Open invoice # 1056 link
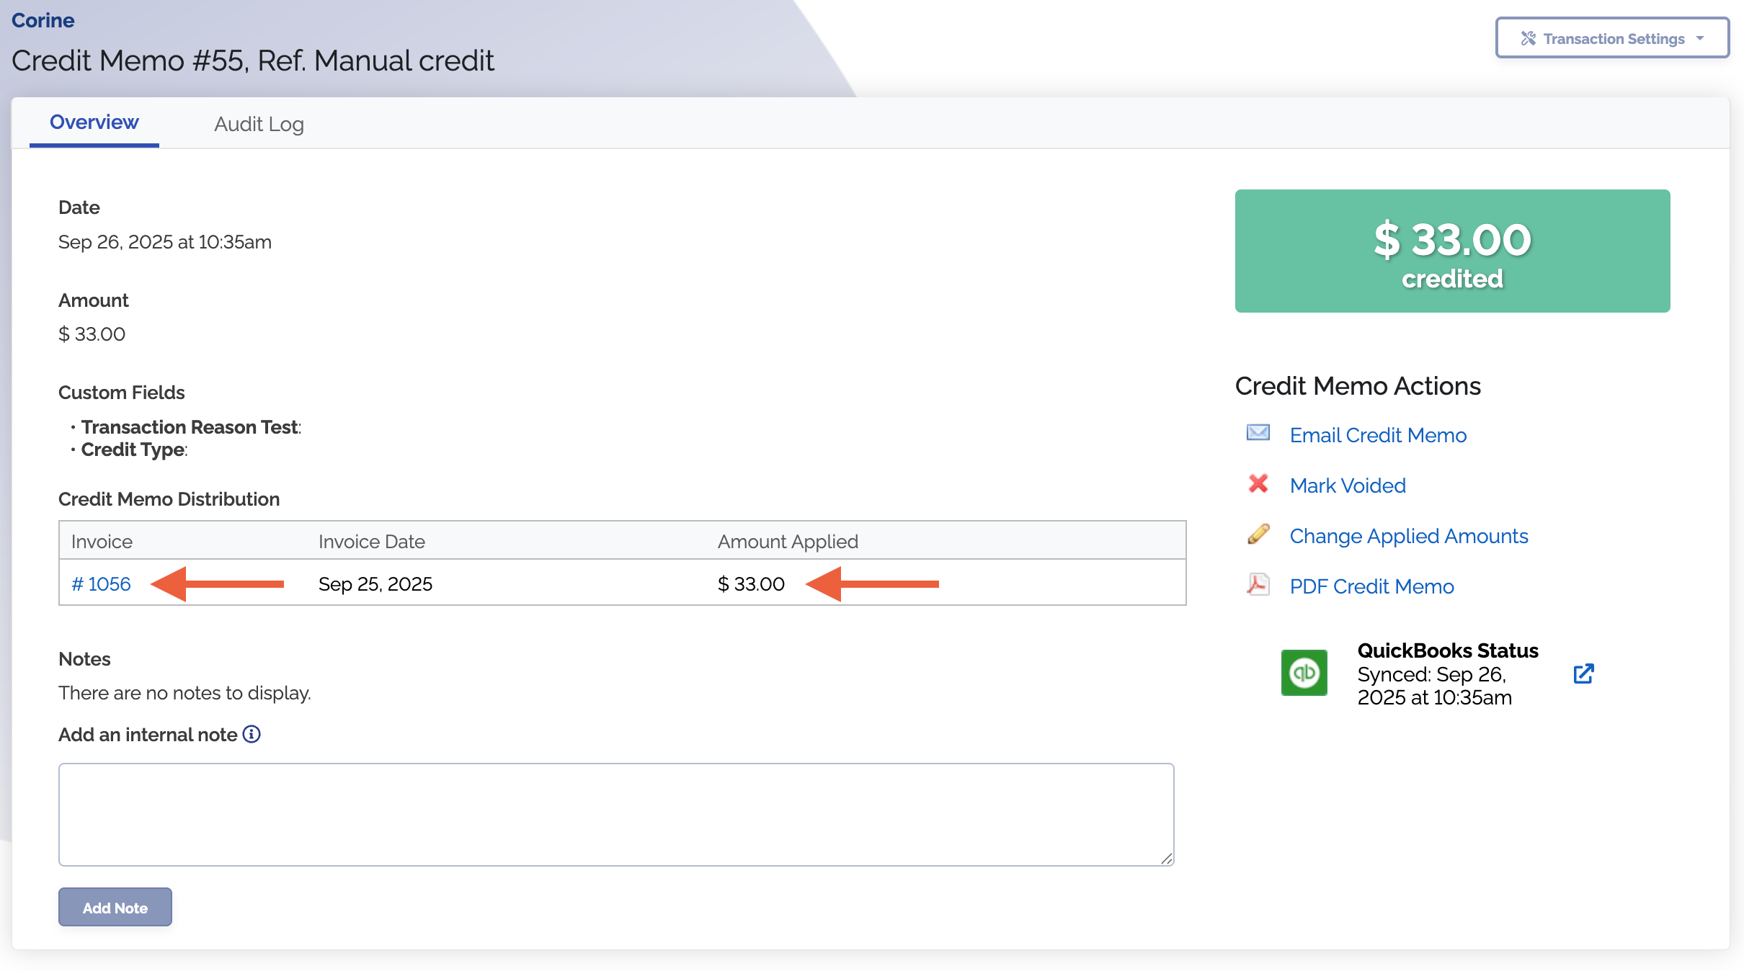 click(101, 583)
